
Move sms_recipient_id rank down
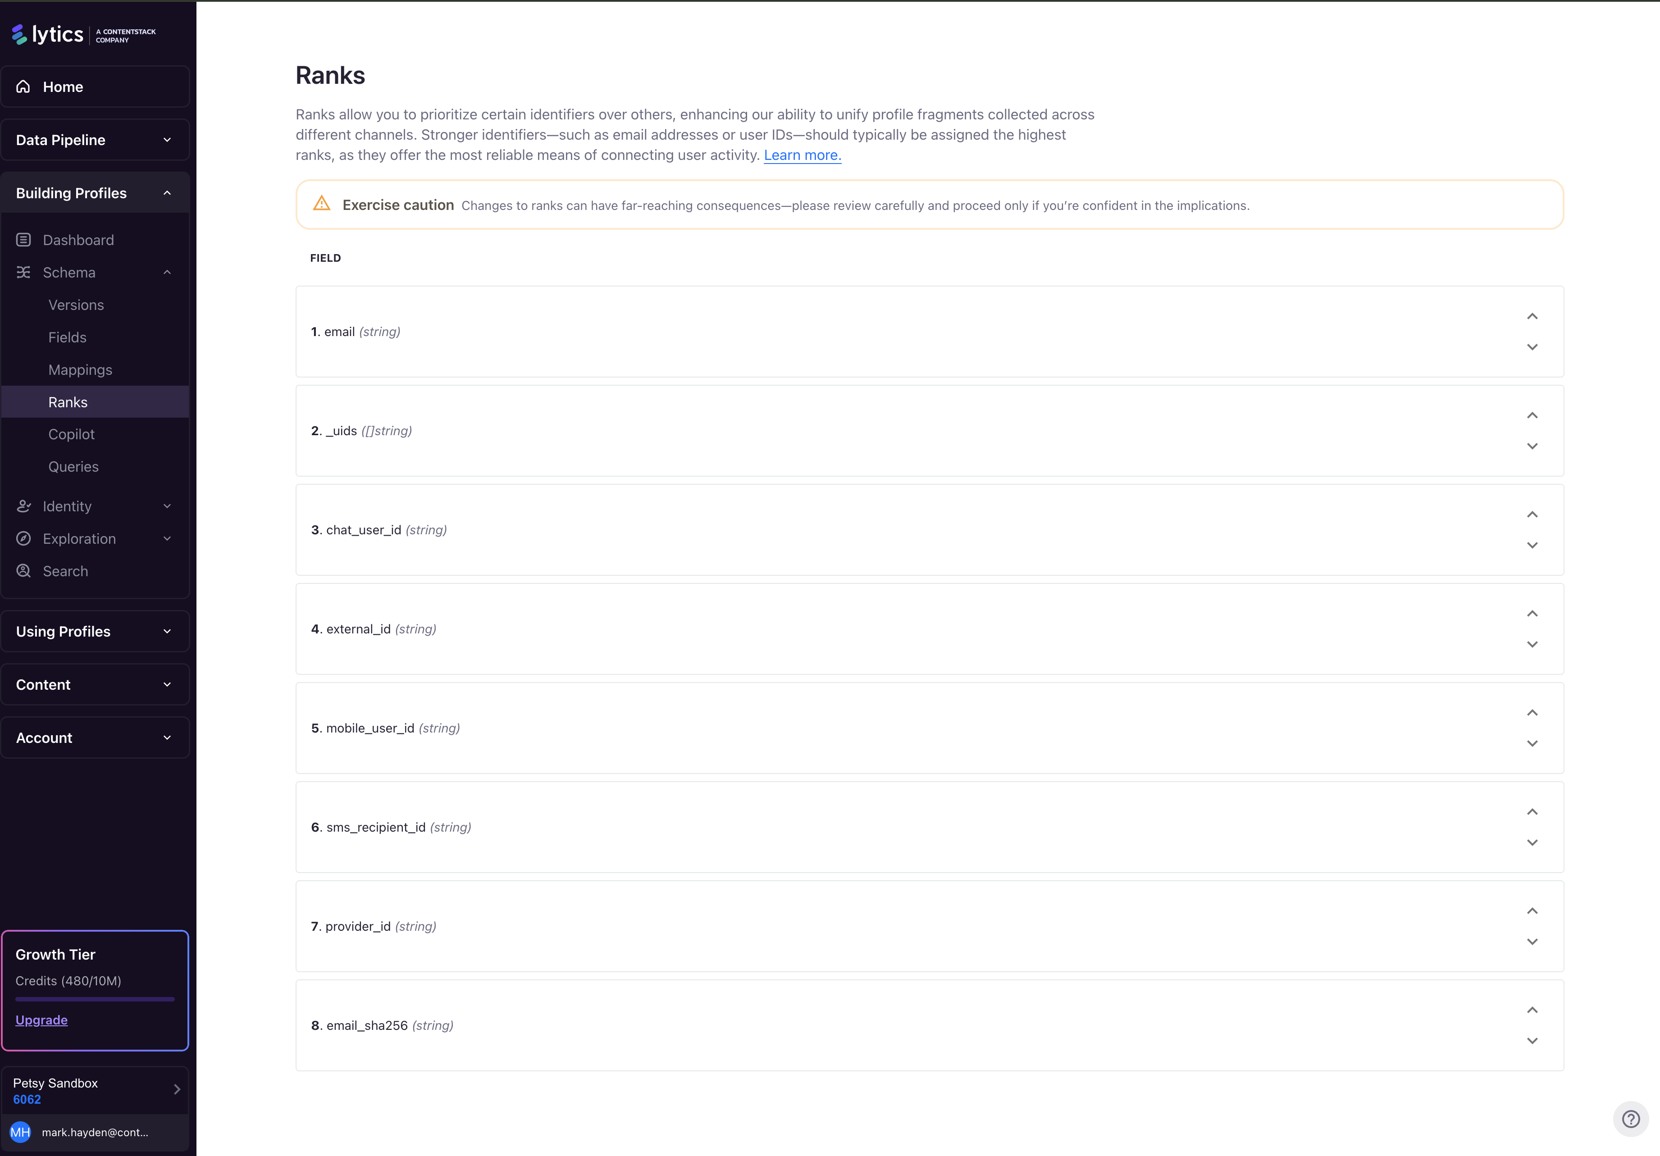point(1532,842)
